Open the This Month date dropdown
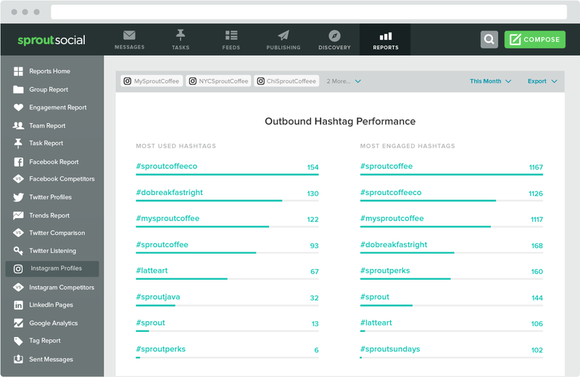The height and width of the screenshot is (377, 580). coord(491,81)
